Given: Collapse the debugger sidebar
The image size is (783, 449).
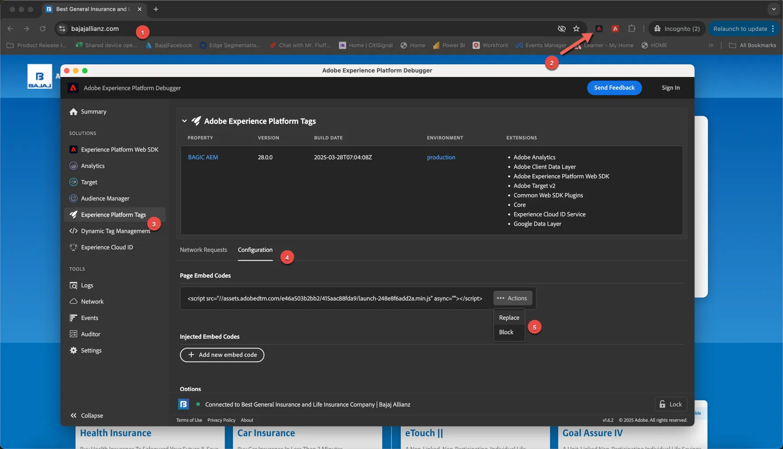Looking at the screenshot, I should 87,416.
